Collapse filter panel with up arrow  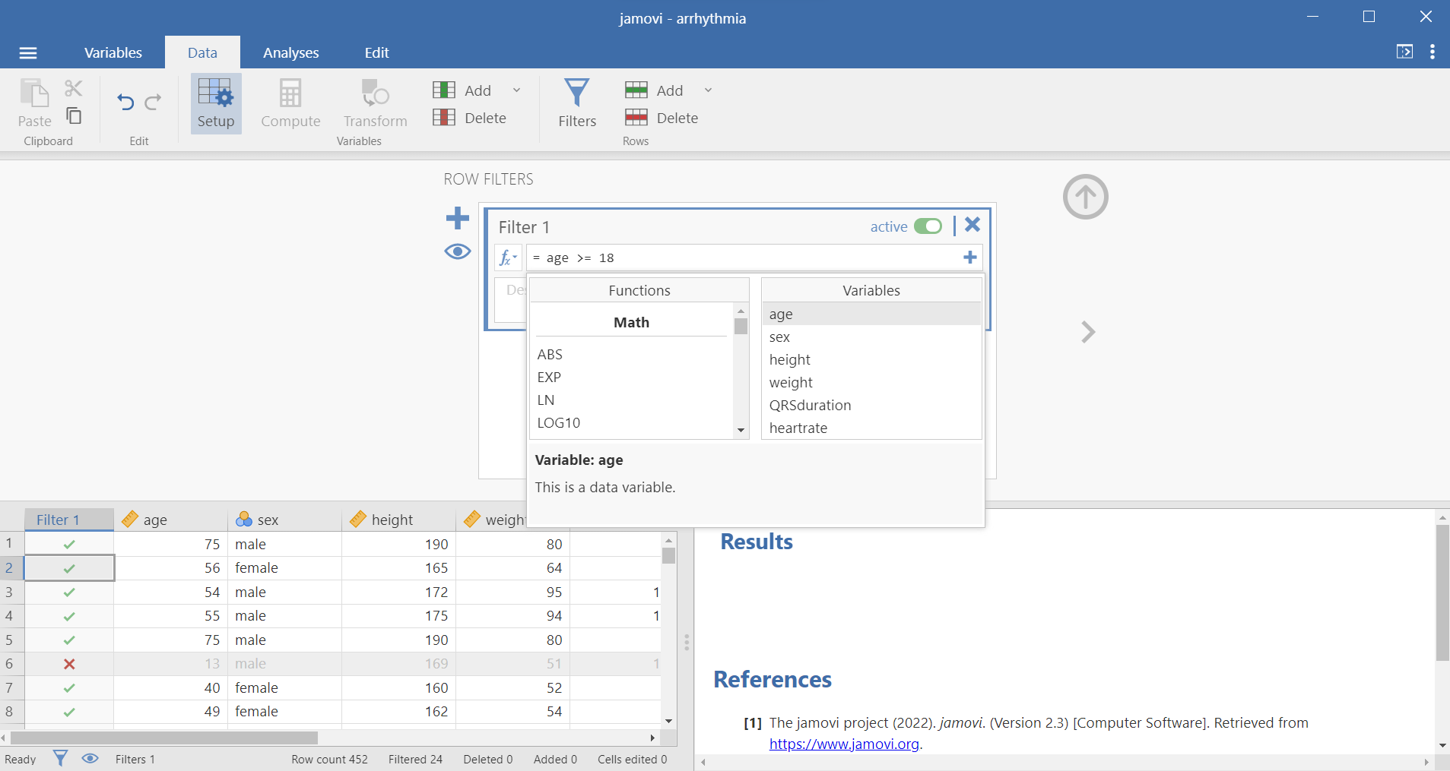[x=1085, y=197]
